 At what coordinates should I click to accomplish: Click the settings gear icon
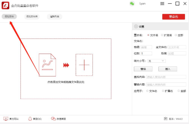136,26
